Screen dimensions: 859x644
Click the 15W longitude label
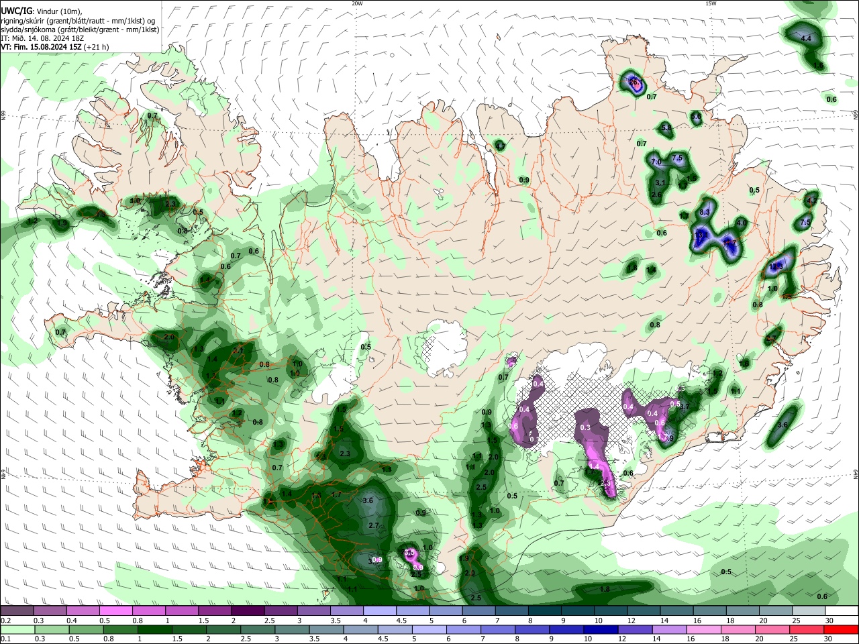coord(711,3)
